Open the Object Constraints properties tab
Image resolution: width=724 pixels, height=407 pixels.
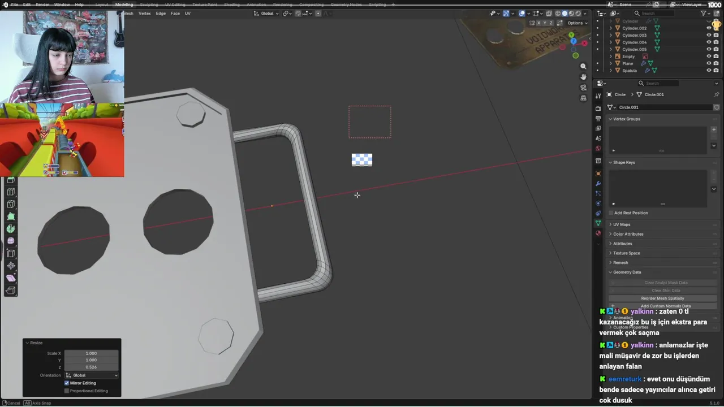point(598,213)
